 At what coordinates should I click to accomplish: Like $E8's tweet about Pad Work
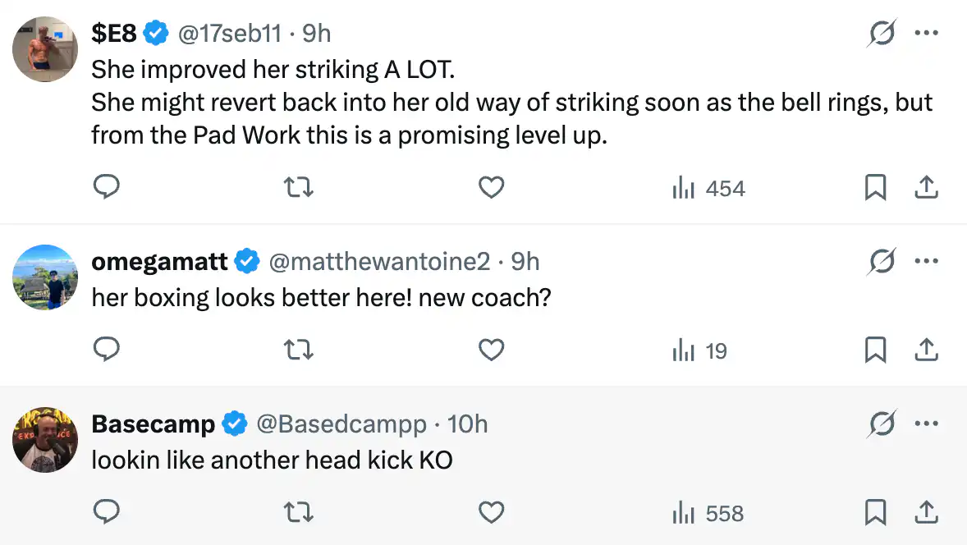(x=491, y=188)
